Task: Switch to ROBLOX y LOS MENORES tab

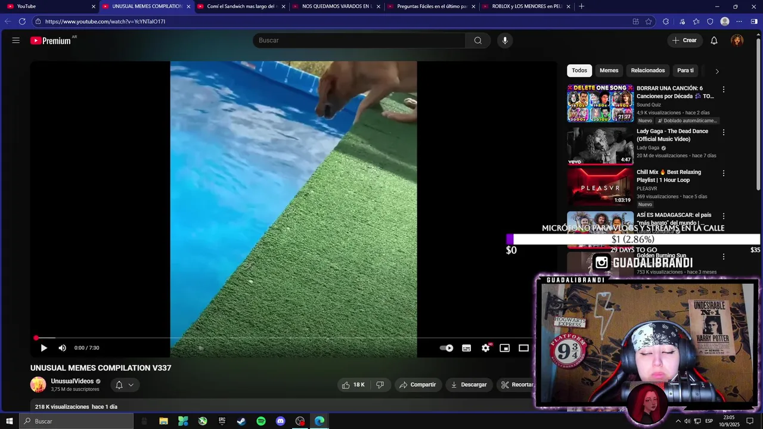Action: [526, 7]
